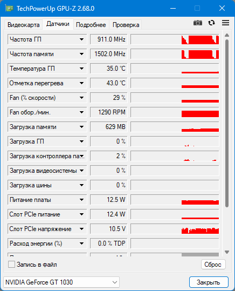Switch to the Подробнее tab
The image size is (235, 291).
click(91, 25)
